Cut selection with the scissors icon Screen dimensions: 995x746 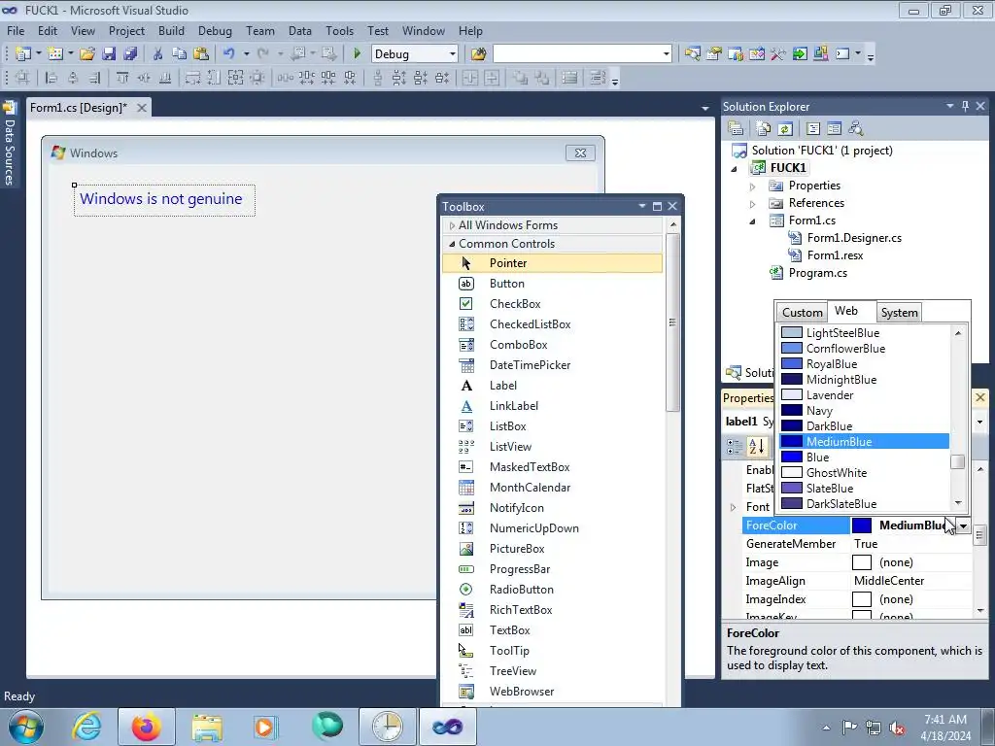tap(158, 54)
